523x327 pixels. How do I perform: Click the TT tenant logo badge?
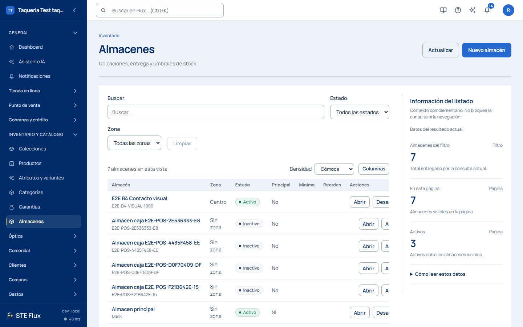(10, 10)
